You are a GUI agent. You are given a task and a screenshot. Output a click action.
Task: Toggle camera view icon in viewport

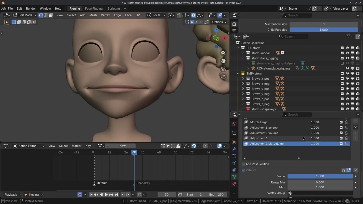click(x=223, y=69)
